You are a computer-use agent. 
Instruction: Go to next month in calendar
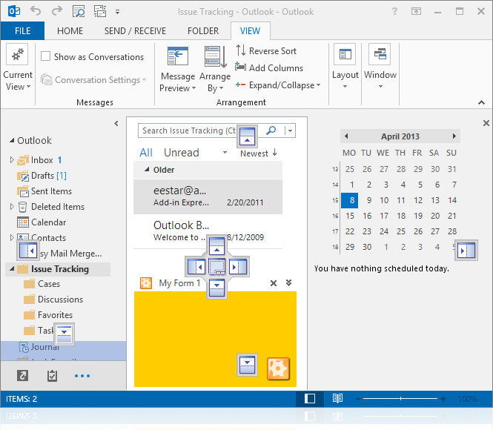[x=454, y=136]
